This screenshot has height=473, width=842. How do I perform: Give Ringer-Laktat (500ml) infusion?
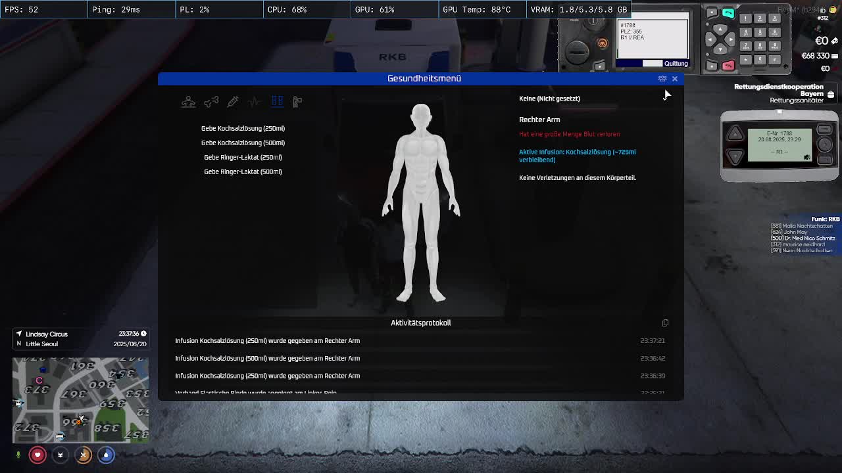click(x=243, y=171)
